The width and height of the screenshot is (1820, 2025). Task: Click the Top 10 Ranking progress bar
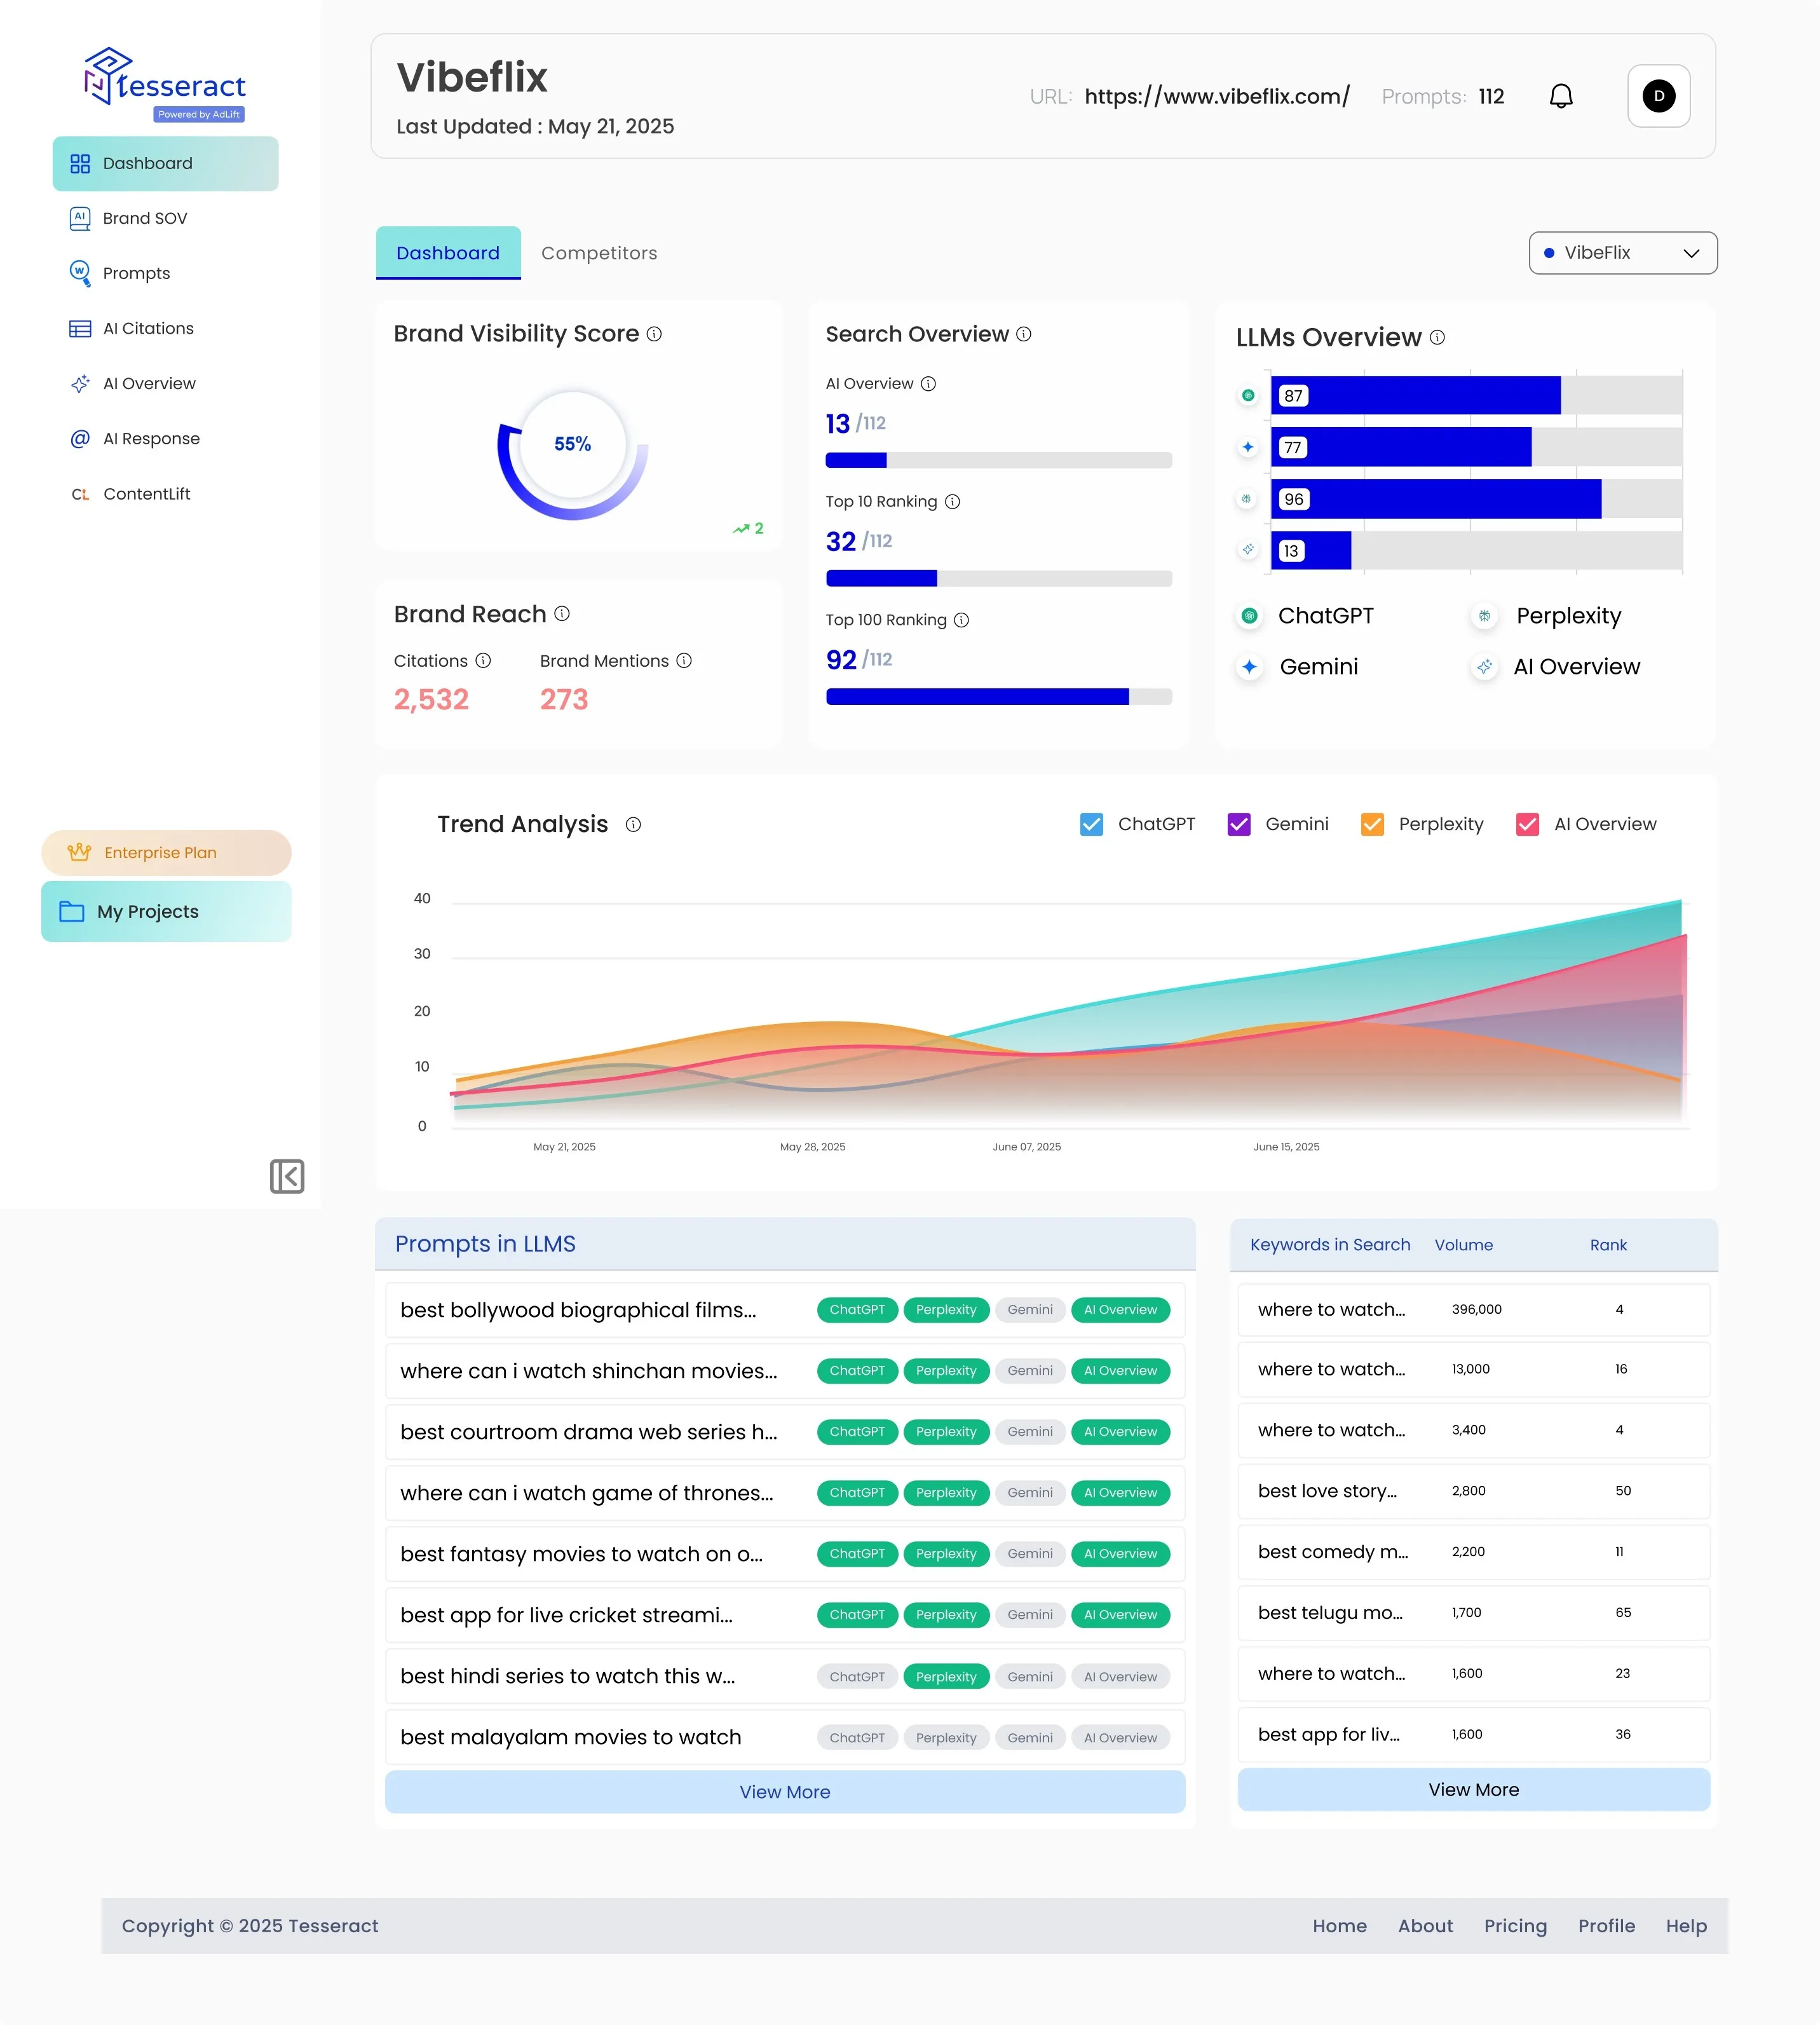point(999,578)
